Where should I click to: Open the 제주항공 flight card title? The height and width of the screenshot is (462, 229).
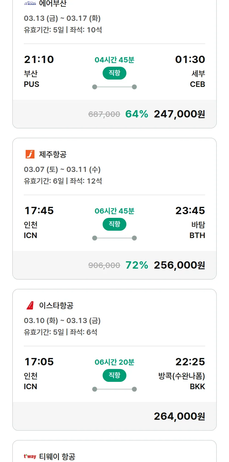pos(53,154)
